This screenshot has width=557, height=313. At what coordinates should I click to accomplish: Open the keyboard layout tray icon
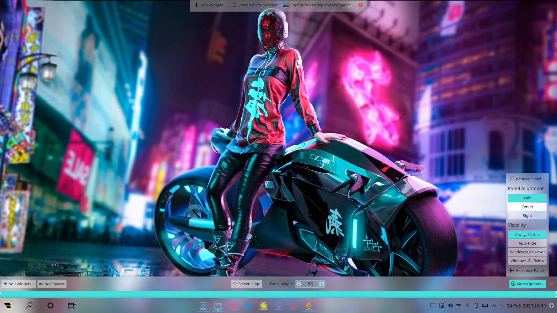pyautogui.click(x=485, y=305)
